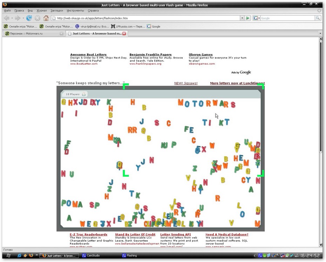Viewport: 326px width, 262px height.
Task: Open the Вид menu
Action: point(30,11)
